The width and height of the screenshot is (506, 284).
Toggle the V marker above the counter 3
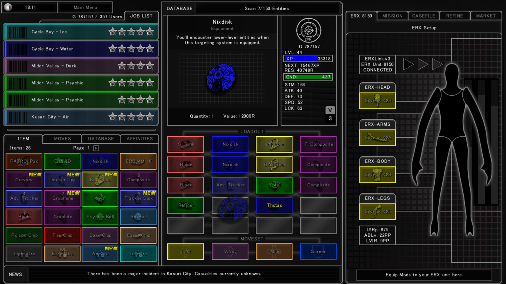(x=330, y=110)
